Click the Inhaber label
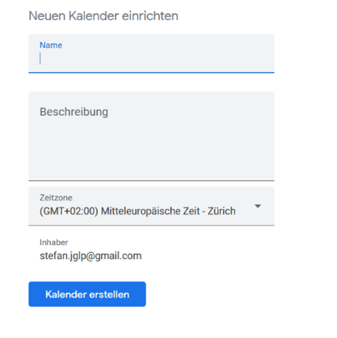337x338 pixels. [54, 242]
